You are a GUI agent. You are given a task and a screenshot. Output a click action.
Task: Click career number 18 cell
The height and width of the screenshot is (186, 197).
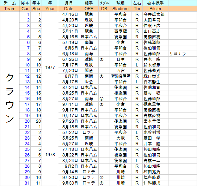[x=25, y=110]
